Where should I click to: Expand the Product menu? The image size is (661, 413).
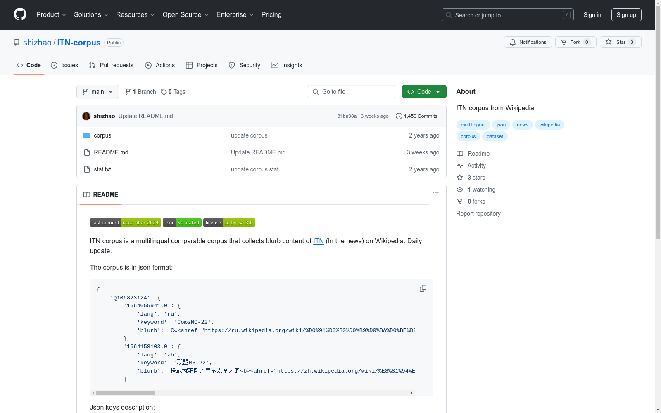pos(51,14)
